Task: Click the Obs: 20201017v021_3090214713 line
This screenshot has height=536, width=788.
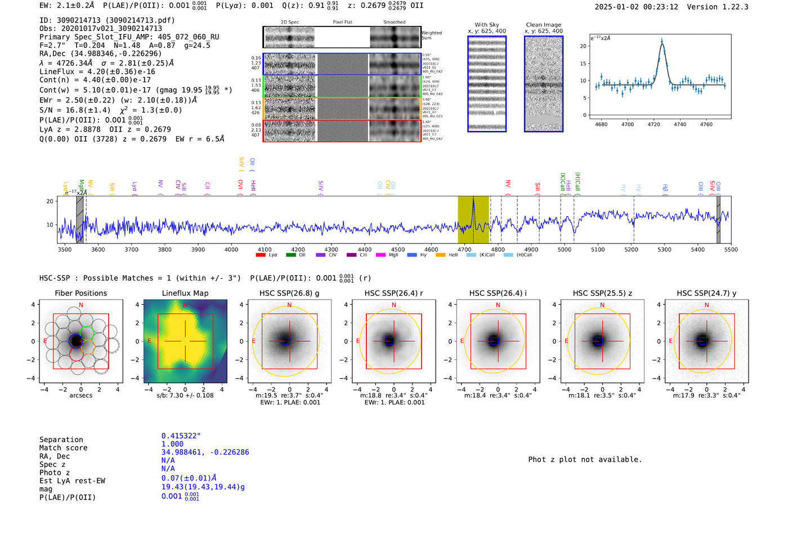Action: 101,29
